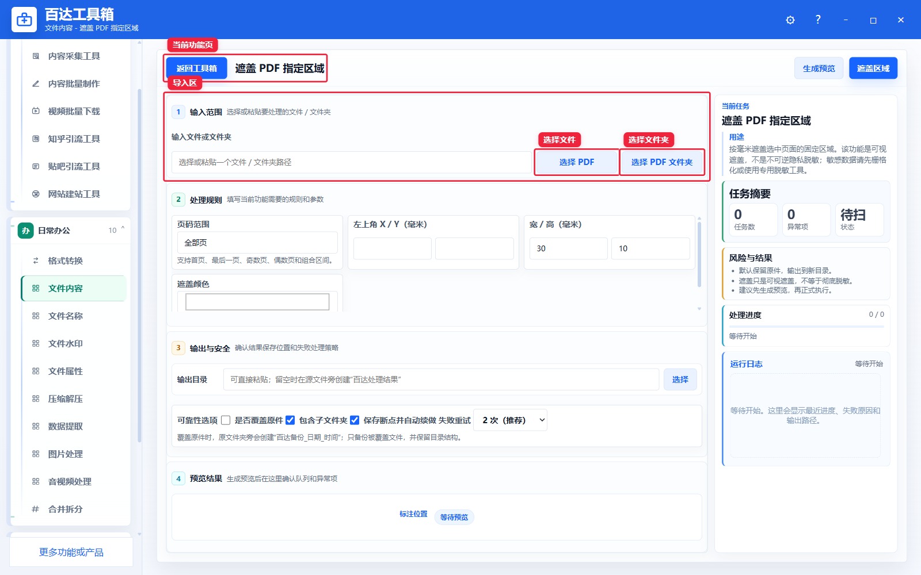Click the 等待预览 status badge
The height and width of the screenshot is (575, 921).
tap(454, 517)
